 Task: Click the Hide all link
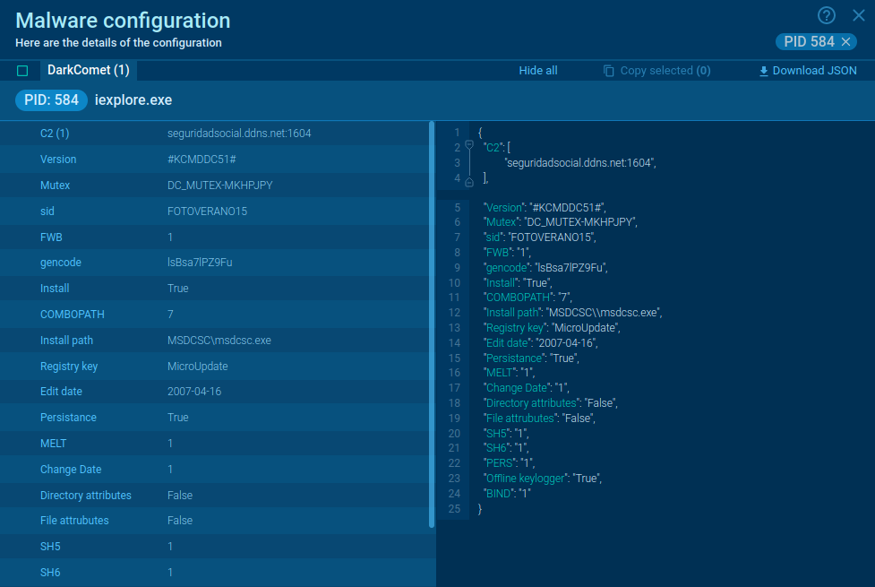(x=537, y=70)
